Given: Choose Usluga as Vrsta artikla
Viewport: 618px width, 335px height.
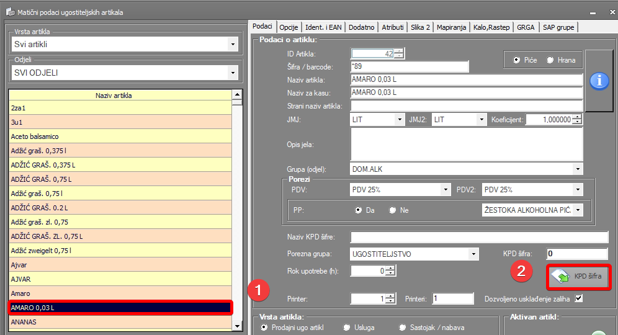Looking at the screenshot, I should pos(347,328).
